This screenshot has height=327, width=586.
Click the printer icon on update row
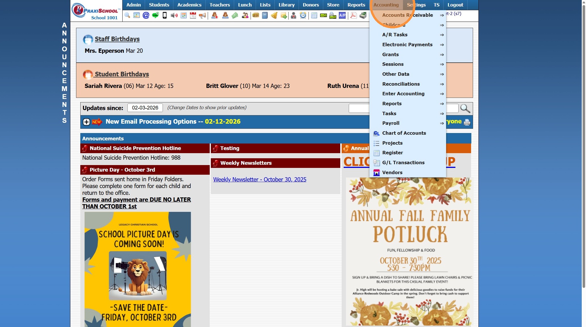(x=467, y=122)
